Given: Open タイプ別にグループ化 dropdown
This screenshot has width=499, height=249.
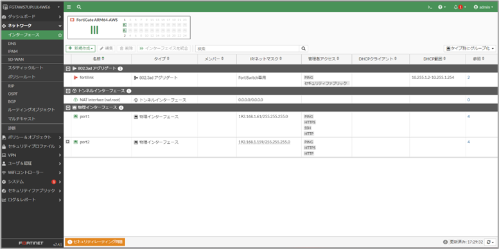Looking at the screenshot, I should [x=470, y=49].
